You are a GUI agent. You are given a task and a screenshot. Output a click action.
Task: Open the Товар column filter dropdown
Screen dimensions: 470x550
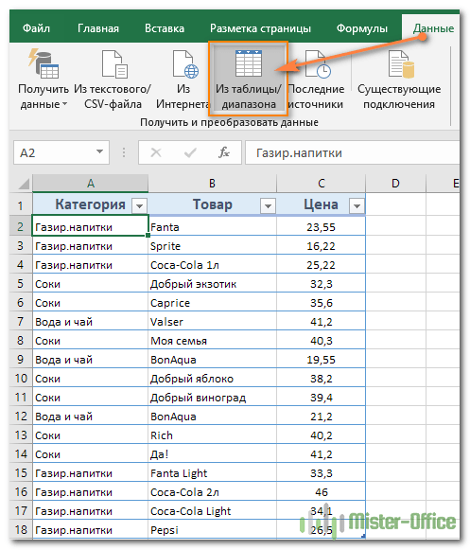pyautogui.click(x=268, y=206)
